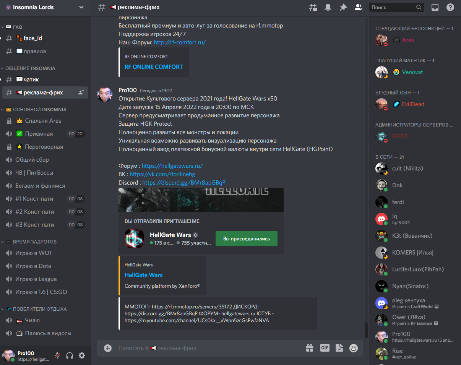Join the Приёмная voice channel
Image resolution: width=461 pixels, height=365 pixels.
pyautogui.click(x=45, y=134)
